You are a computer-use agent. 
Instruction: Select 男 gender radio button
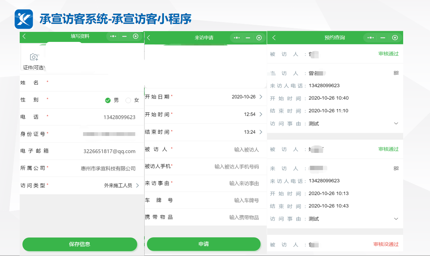(x=108, y=100)
